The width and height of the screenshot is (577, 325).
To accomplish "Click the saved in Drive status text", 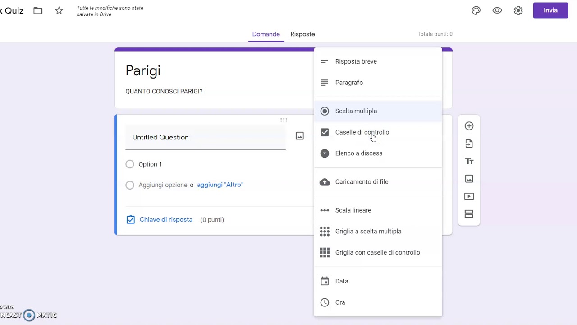I will pyautogui.click(x=110, y=11).
